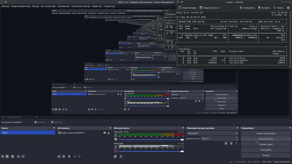Add a scene transition with plus icon
Viewport: 292px width, 164px height.
pos(226,143)
